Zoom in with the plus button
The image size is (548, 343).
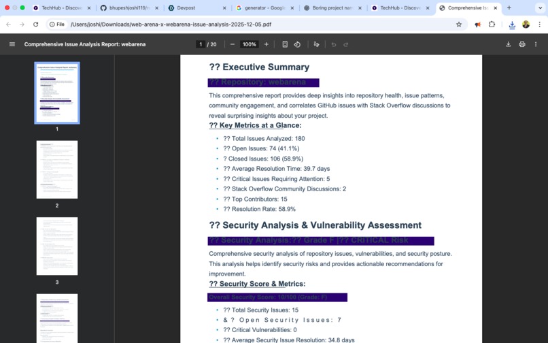click(x=267, y=44)
